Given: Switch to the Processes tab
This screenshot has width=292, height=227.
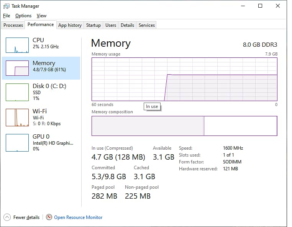Looking at the screenshot, I should pyautogui.click(x=13, y=25).
